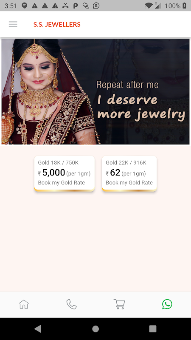Open the shopping cart icon

[119, 304]
